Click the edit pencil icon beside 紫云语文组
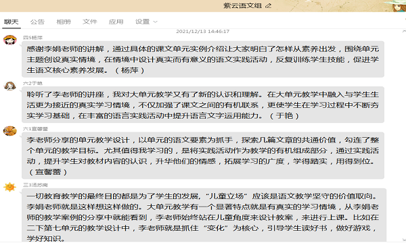Viewport: 406px width, 243px height. [268, 5]
